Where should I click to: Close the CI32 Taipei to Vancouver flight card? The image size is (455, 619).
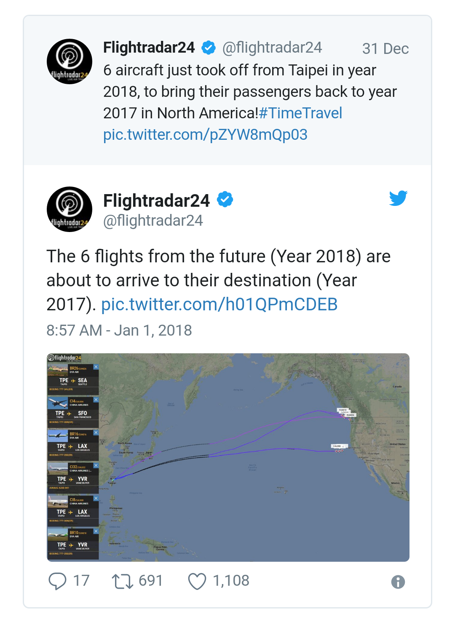pyautogui.click(x=96, y=465)
